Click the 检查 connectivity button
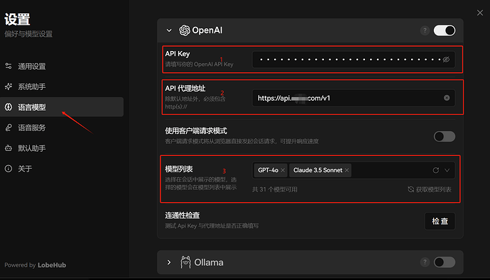The width and height of the screenshot is (490, 280). point(440,221)
